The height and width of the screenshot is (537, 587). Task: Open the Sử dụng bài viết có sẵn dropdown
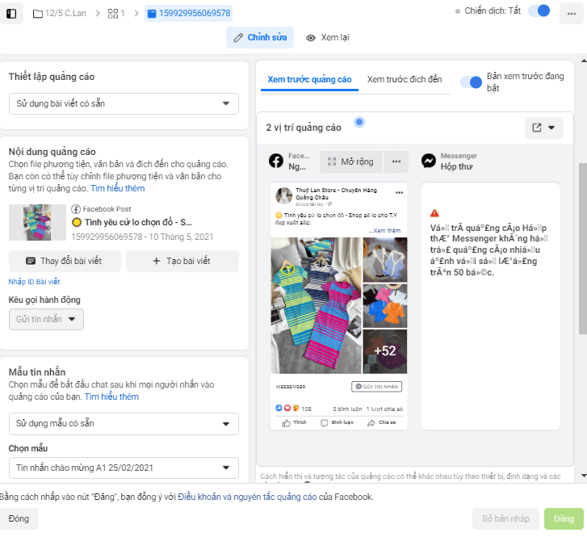pyautogui.click(x=124, y=103)
